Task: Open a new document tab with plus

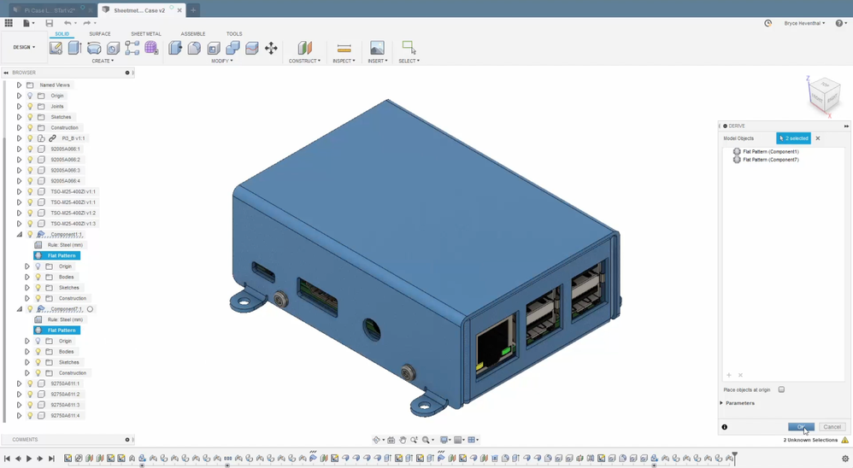Action: click(x=192, y=9)
